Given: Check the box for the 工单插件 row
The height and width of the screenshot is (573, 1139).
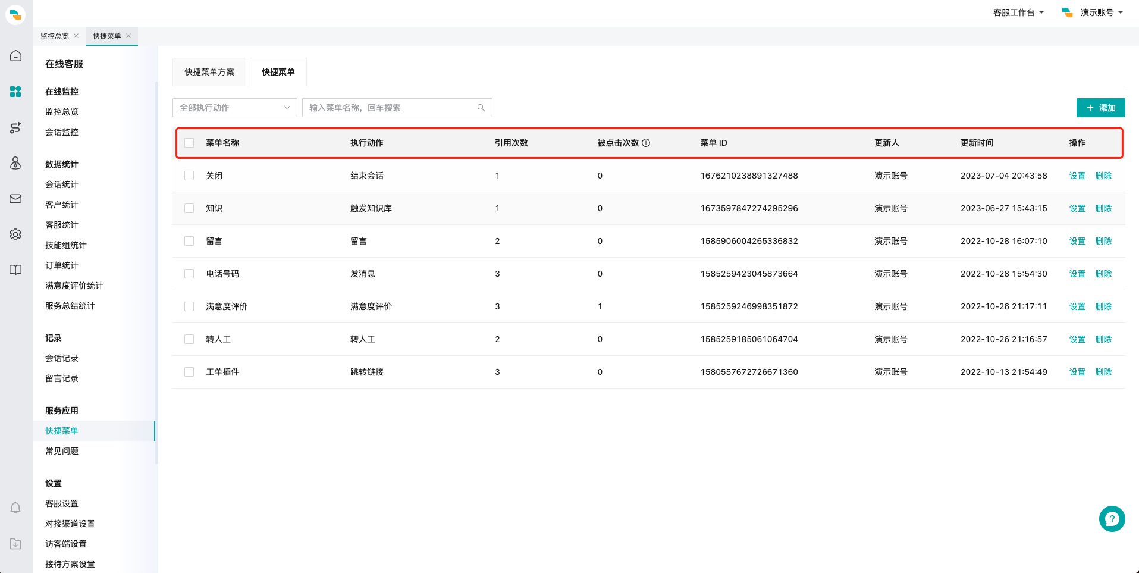Looking at the screenshot, I should 189,372.
